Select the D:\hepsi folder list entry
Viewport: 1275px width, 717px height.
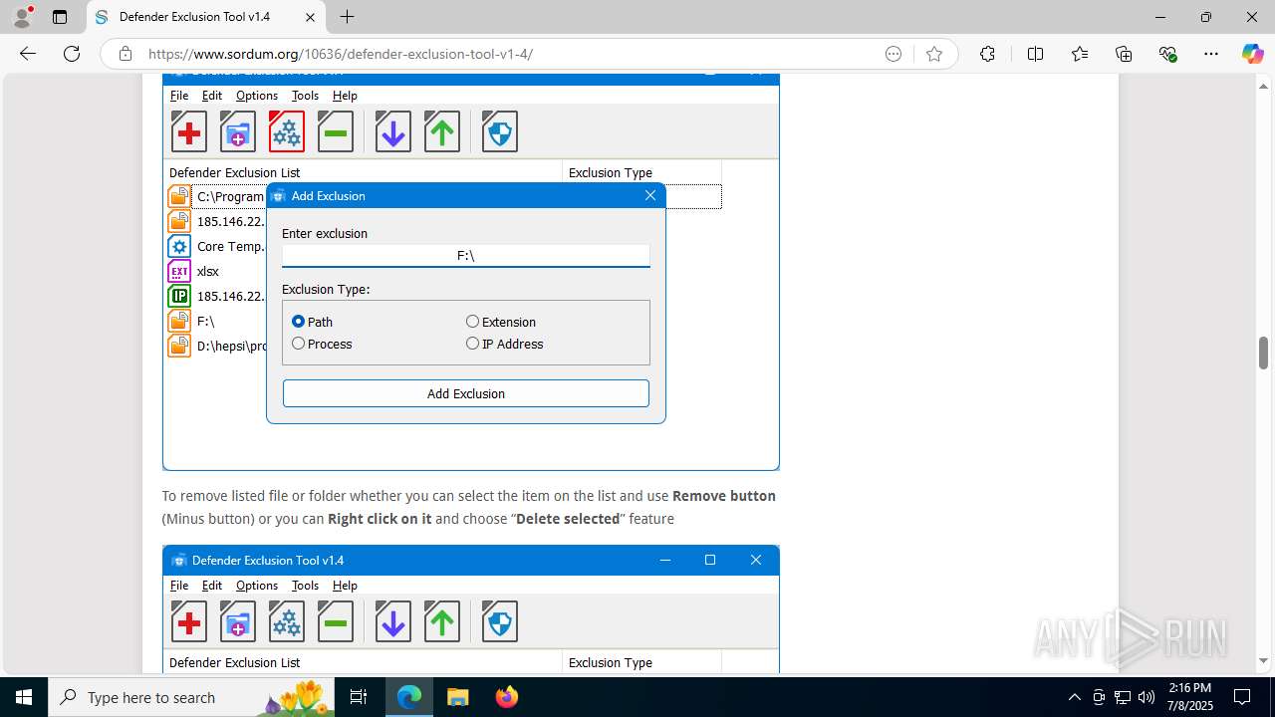(x=231, y=346)
